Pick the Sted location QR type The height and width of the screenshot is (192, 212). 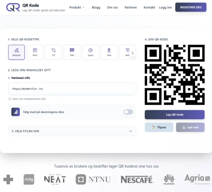(x=109, y=52)
